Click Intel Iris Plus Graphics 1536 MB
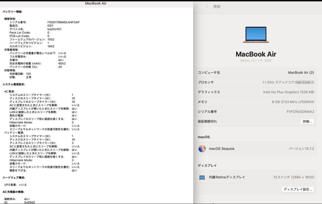 point(289,92)
